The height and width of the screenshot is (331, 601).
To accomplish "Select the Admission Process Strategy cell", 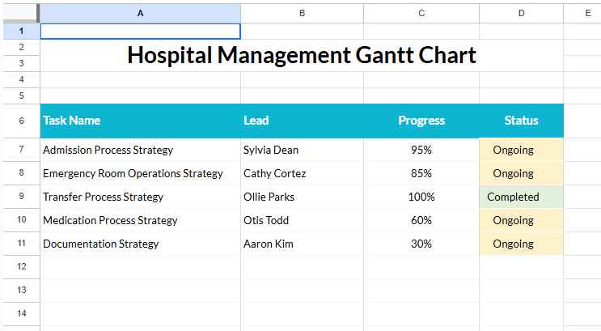I will point(140,150).
